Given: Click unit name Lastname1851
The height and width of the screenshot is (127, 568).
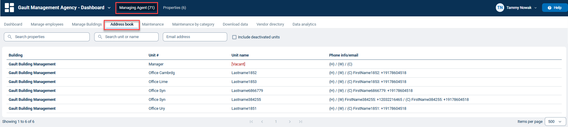Looking at the screenshot, I should pyautogui.click(x=244, y=109).
